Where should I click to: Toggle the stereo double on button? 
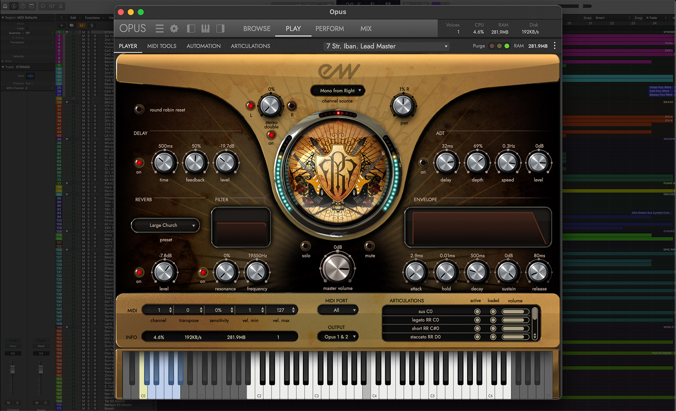271,135
